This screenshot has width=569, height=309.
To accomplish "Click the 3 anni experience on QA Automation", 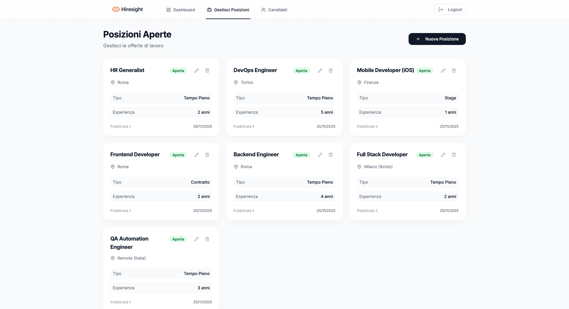I will (x=204, y=288).
